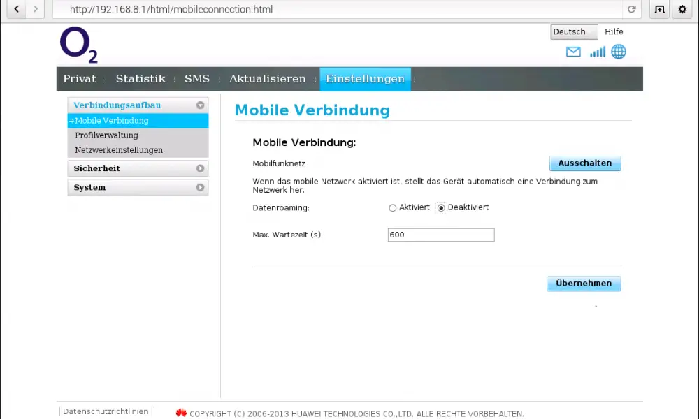Click the Max. Wartezeit (s): label

(287, 235)
